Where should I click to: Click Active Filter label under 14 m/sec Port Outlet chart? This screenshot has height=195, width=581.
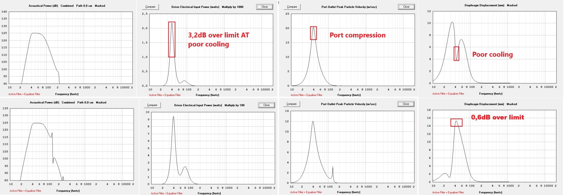[306, 192]
